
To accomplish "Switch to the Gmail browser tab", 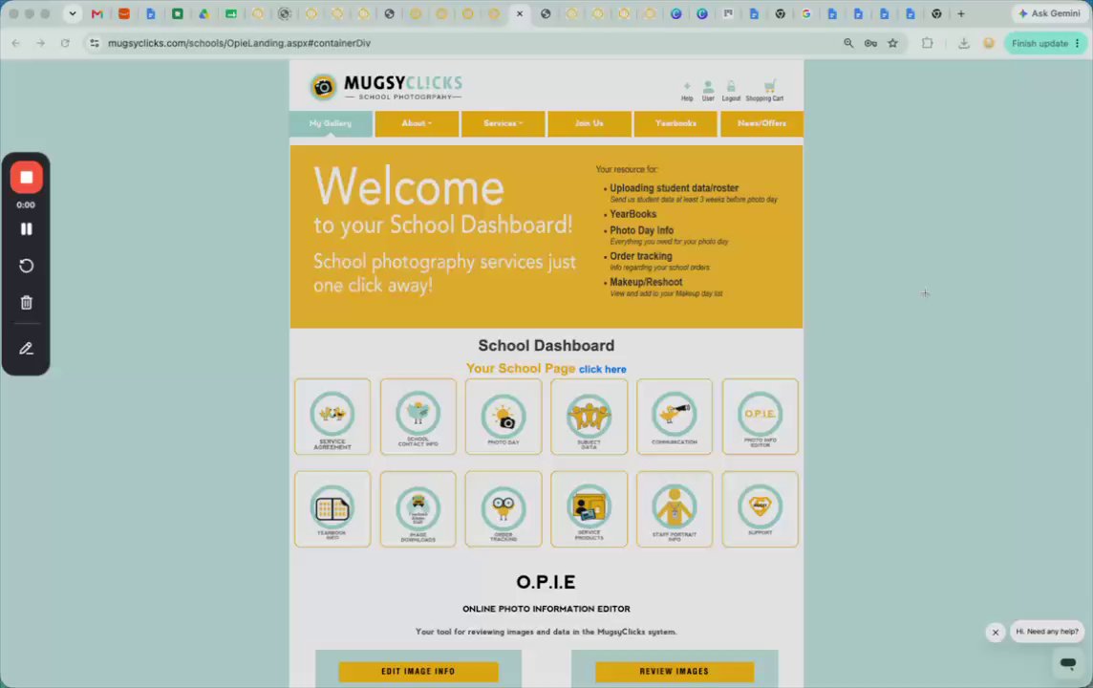I will [96, 13].
